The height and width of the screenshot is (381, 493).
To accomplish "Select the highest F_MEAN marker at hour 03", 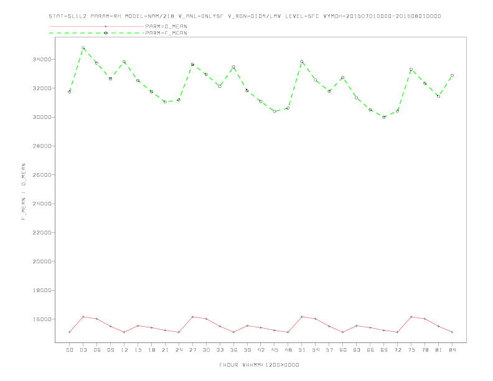I will pos(83,48).
